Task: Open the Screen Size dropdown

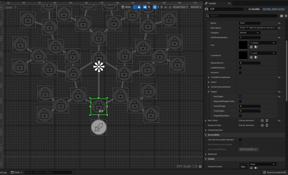Action: coord(180,7)
